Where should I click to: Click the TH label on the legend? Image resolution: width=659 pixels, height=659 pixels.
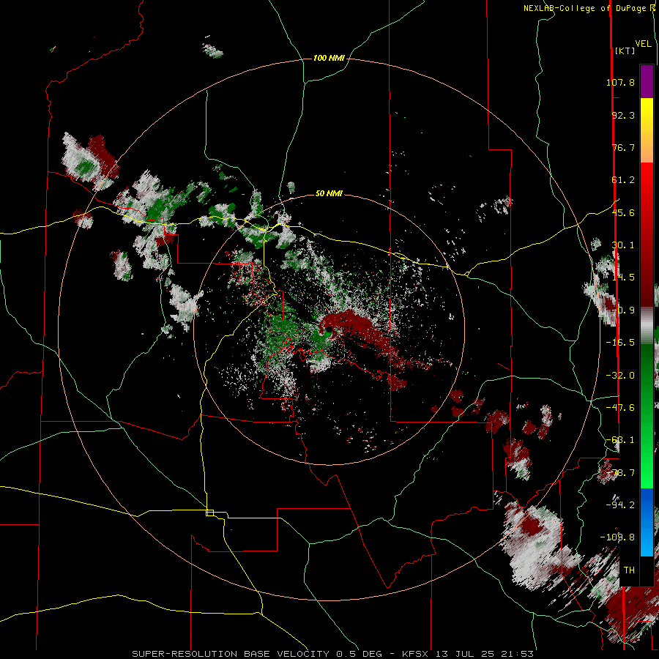click(x=629, y=570)
